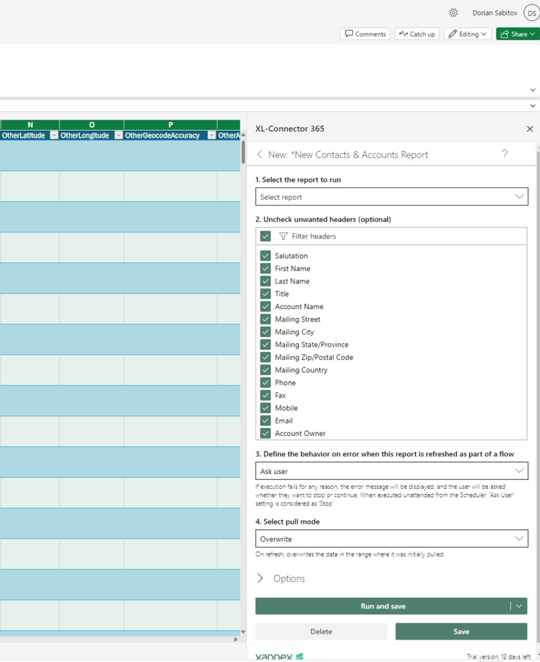Viewport: 540px width, 662px height.
Task: Click spreadsheet scroll down arrow
Action: pos(243,632)
